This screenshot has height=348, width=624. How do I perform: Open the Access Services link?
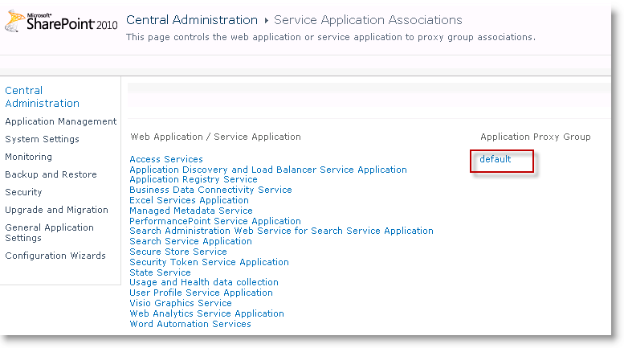click(x=166, y=159)
